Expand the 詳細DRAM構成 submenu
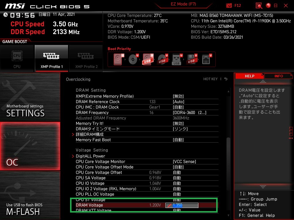This screenshot has height=220, width=294. pos(90,134)
